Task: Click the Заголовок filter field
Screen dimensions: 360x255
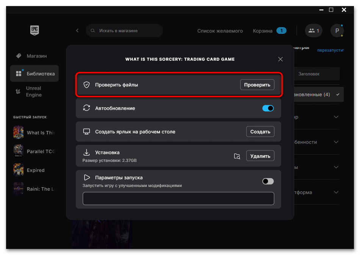Action: click(317, 74)
